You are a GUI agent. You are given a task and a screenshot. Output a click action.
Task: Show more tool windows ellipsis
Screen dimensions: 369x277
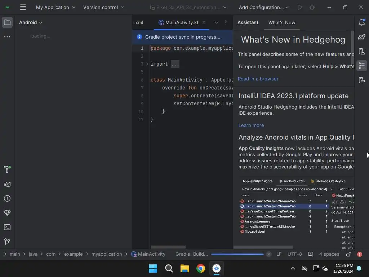coord(7,37)
